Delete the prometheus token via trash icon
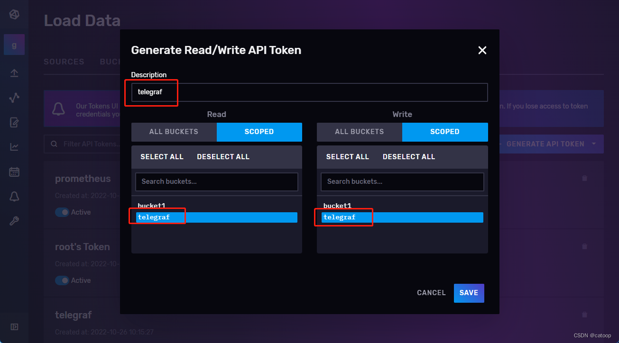Image resolution: width=619 pixels, height=343 pixels. point(584,178)
